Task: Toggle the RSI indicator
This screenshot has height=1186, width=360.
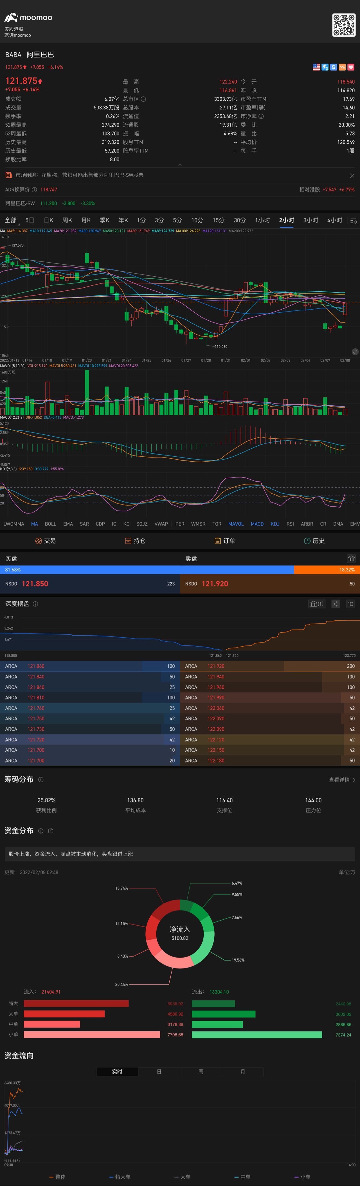Action: 290,524
